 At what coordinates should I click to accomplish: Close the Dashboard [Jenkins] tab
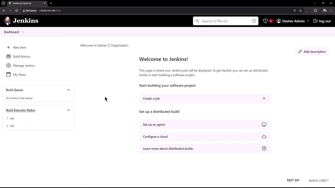(44, 3)
